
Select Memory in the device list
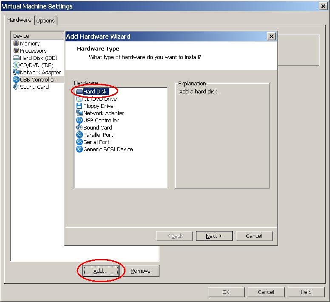[x=29, y=44]
